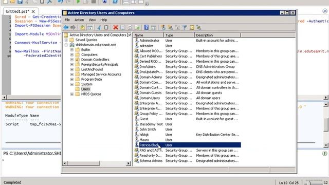Expand the Program Data container

click(72, 79)
